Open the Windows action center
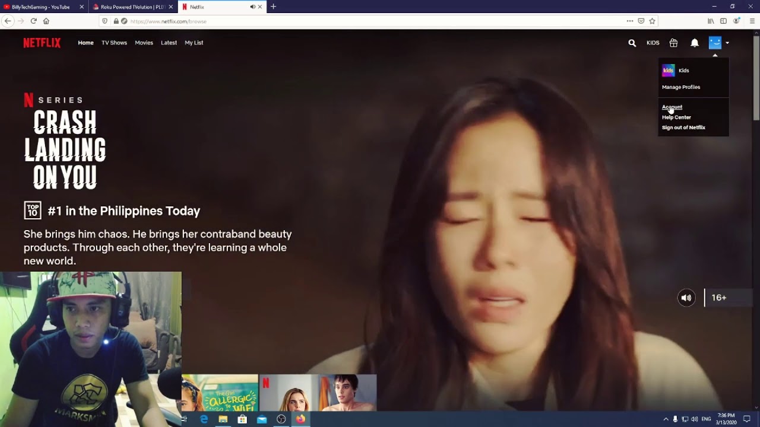The width and height of the screenshot is (760, 427). click(747, 419)
